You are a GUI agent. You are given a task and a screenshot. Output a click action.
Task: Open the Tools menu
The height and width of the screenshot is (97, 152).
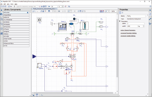[12, 4]
